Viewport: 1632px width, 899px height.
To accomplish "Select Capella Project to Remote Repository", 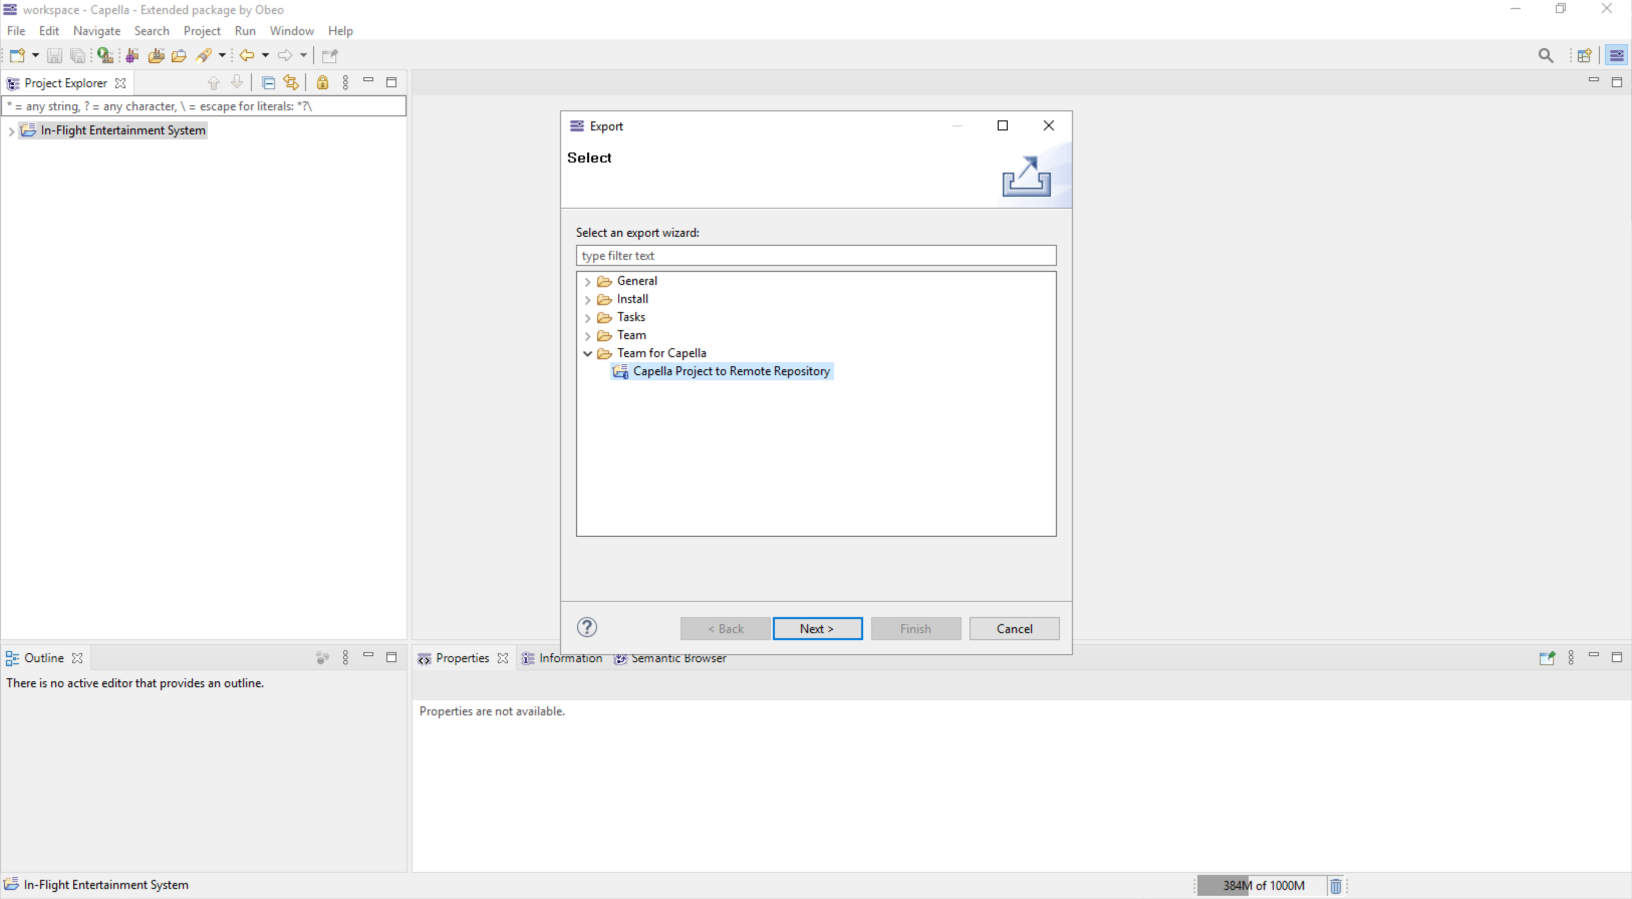I will click(x=731, y=371).
